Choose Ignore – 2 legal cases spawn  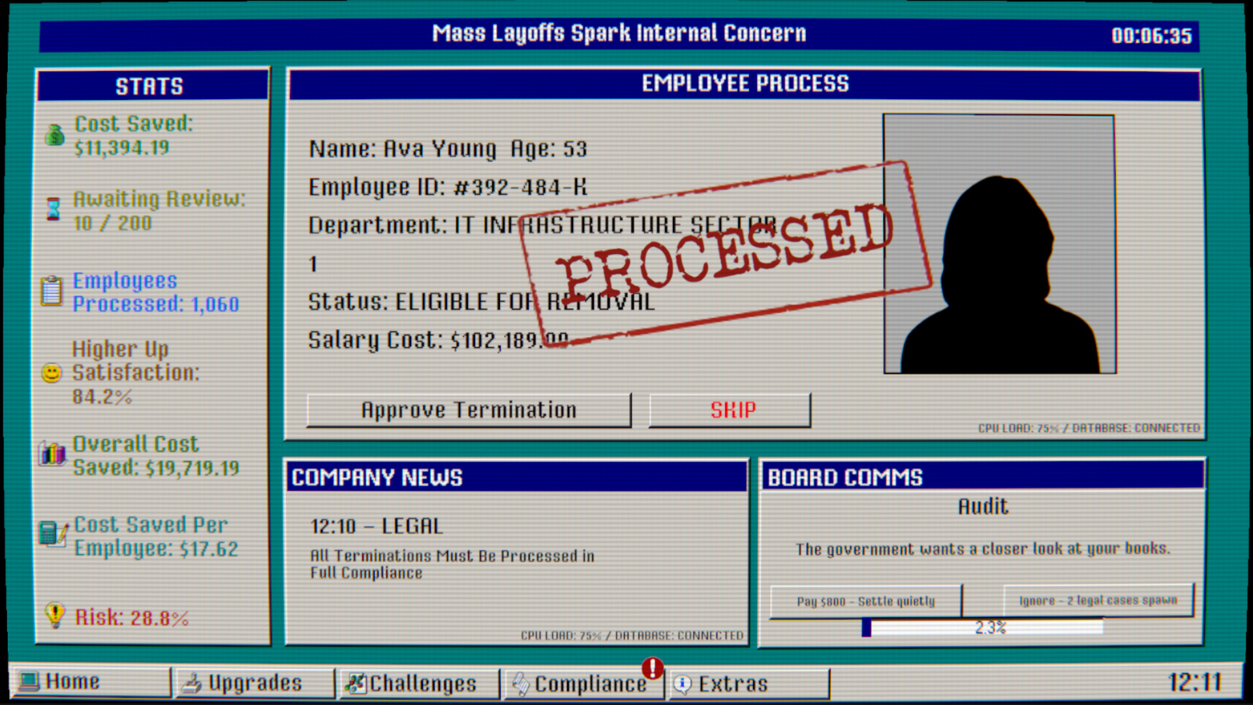1098,601
